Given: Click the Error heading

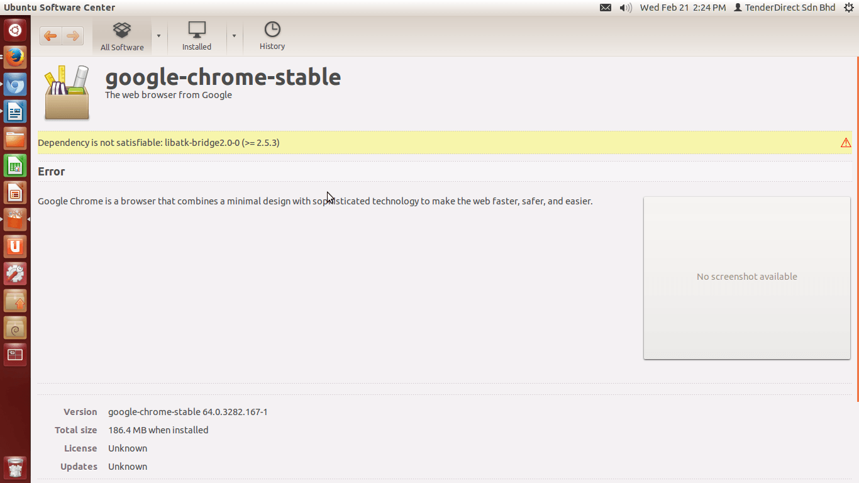Looking at the screenshot, I should point(52,172).
